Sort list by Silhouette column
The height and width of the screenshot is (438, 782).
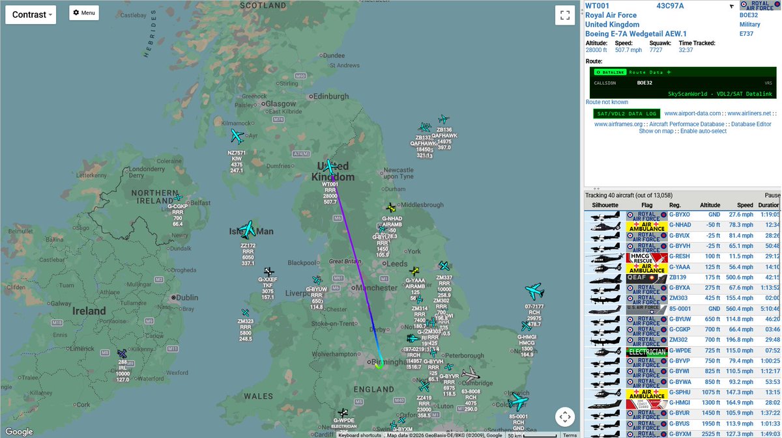[604, 205]
